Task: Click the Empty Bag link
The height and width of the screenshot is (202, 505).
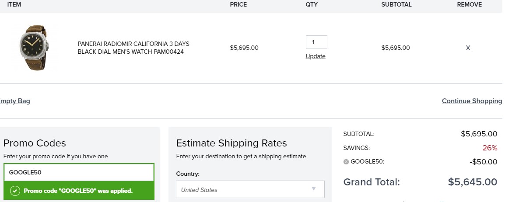Action: (15, 101)
